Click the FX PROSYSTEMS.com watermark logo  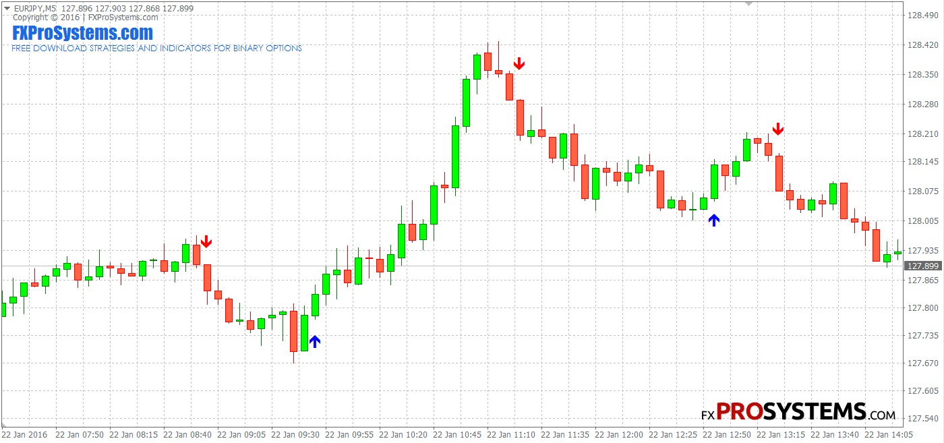(798, 411)
